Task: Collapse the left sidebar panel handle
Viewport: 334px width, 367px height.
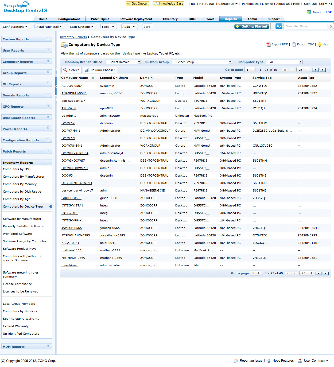Action: pyautogui.click(x=56, y=86)
